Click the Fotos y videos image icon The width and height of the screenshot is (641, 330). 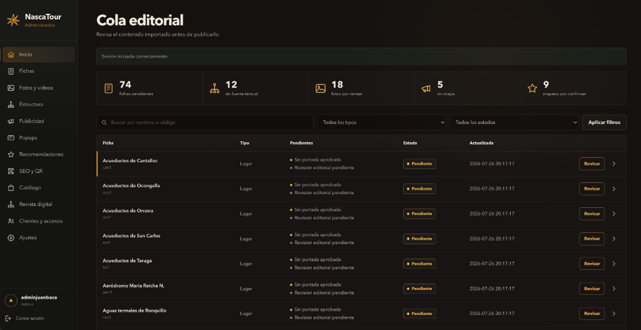pos(11,88)
